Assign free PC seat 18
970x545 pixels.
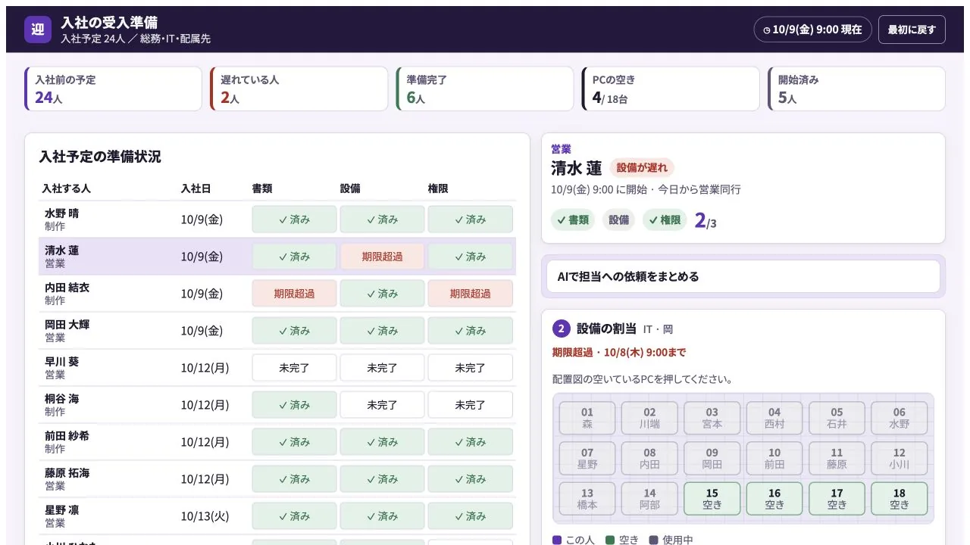[x=899, y=499]
